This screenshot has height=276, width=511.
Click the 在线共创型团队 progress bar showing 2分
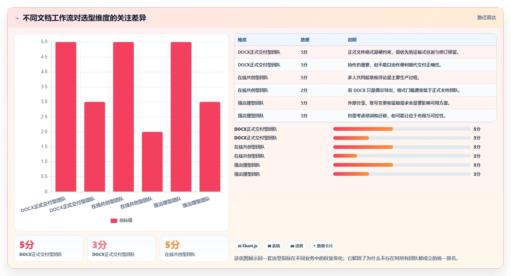402,156
